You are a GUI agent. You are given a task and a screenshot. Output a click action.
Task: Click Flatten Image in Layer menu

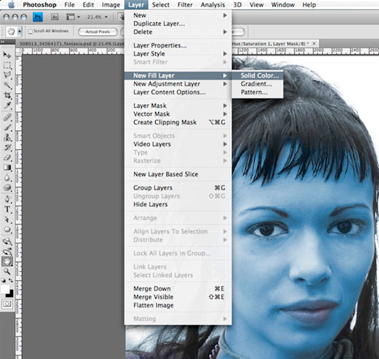click(x=153, y=305)
